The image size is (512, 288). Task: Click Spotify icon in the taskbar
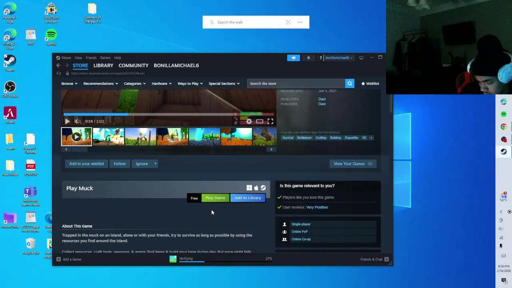(x=504, y=114)
